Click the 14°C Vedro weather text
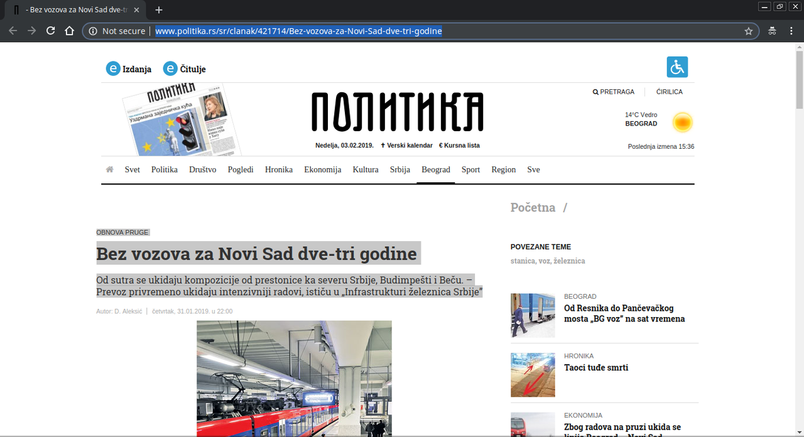804x437 pixels. pyautogui.click(x=641, y=115)
